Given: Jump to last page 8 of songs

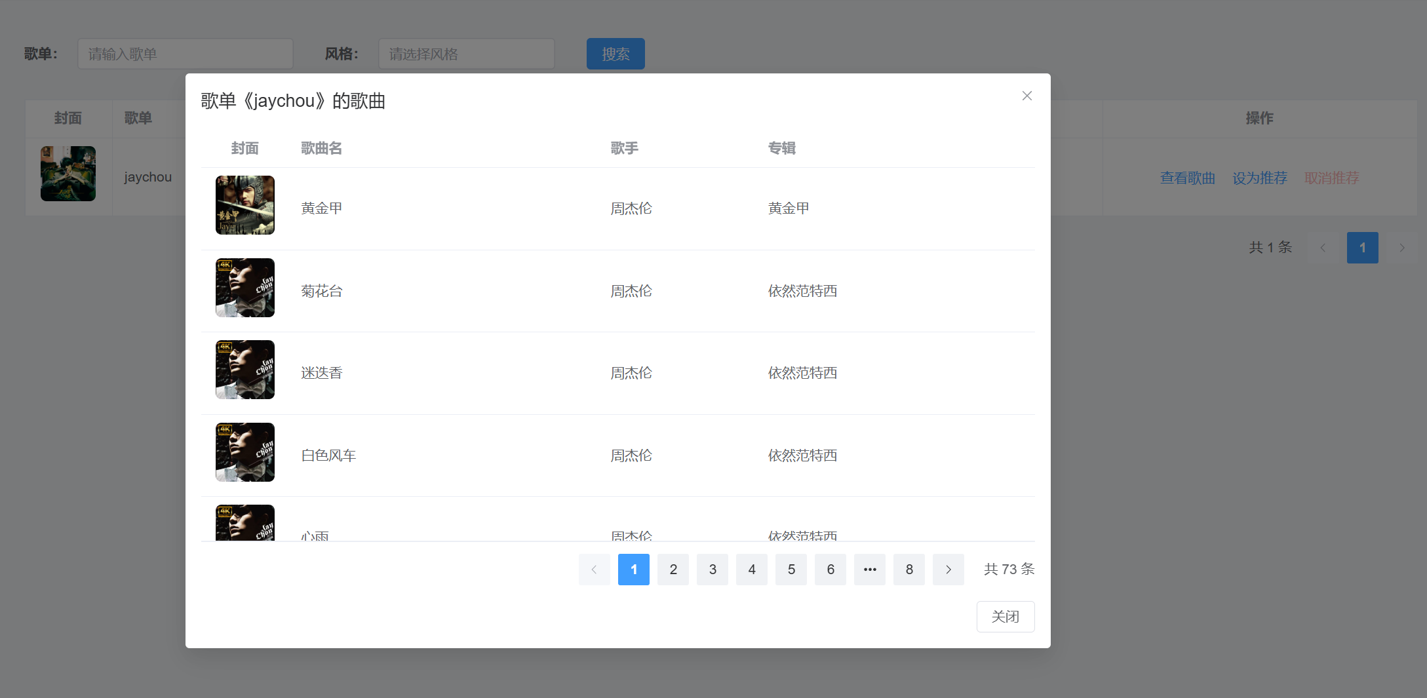Looking at the screenshot, I should point(909,570).
